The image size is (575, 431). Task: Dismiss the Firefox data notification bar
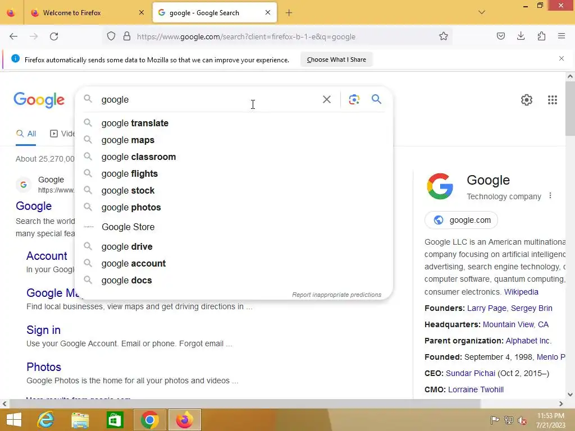point(561,58)
